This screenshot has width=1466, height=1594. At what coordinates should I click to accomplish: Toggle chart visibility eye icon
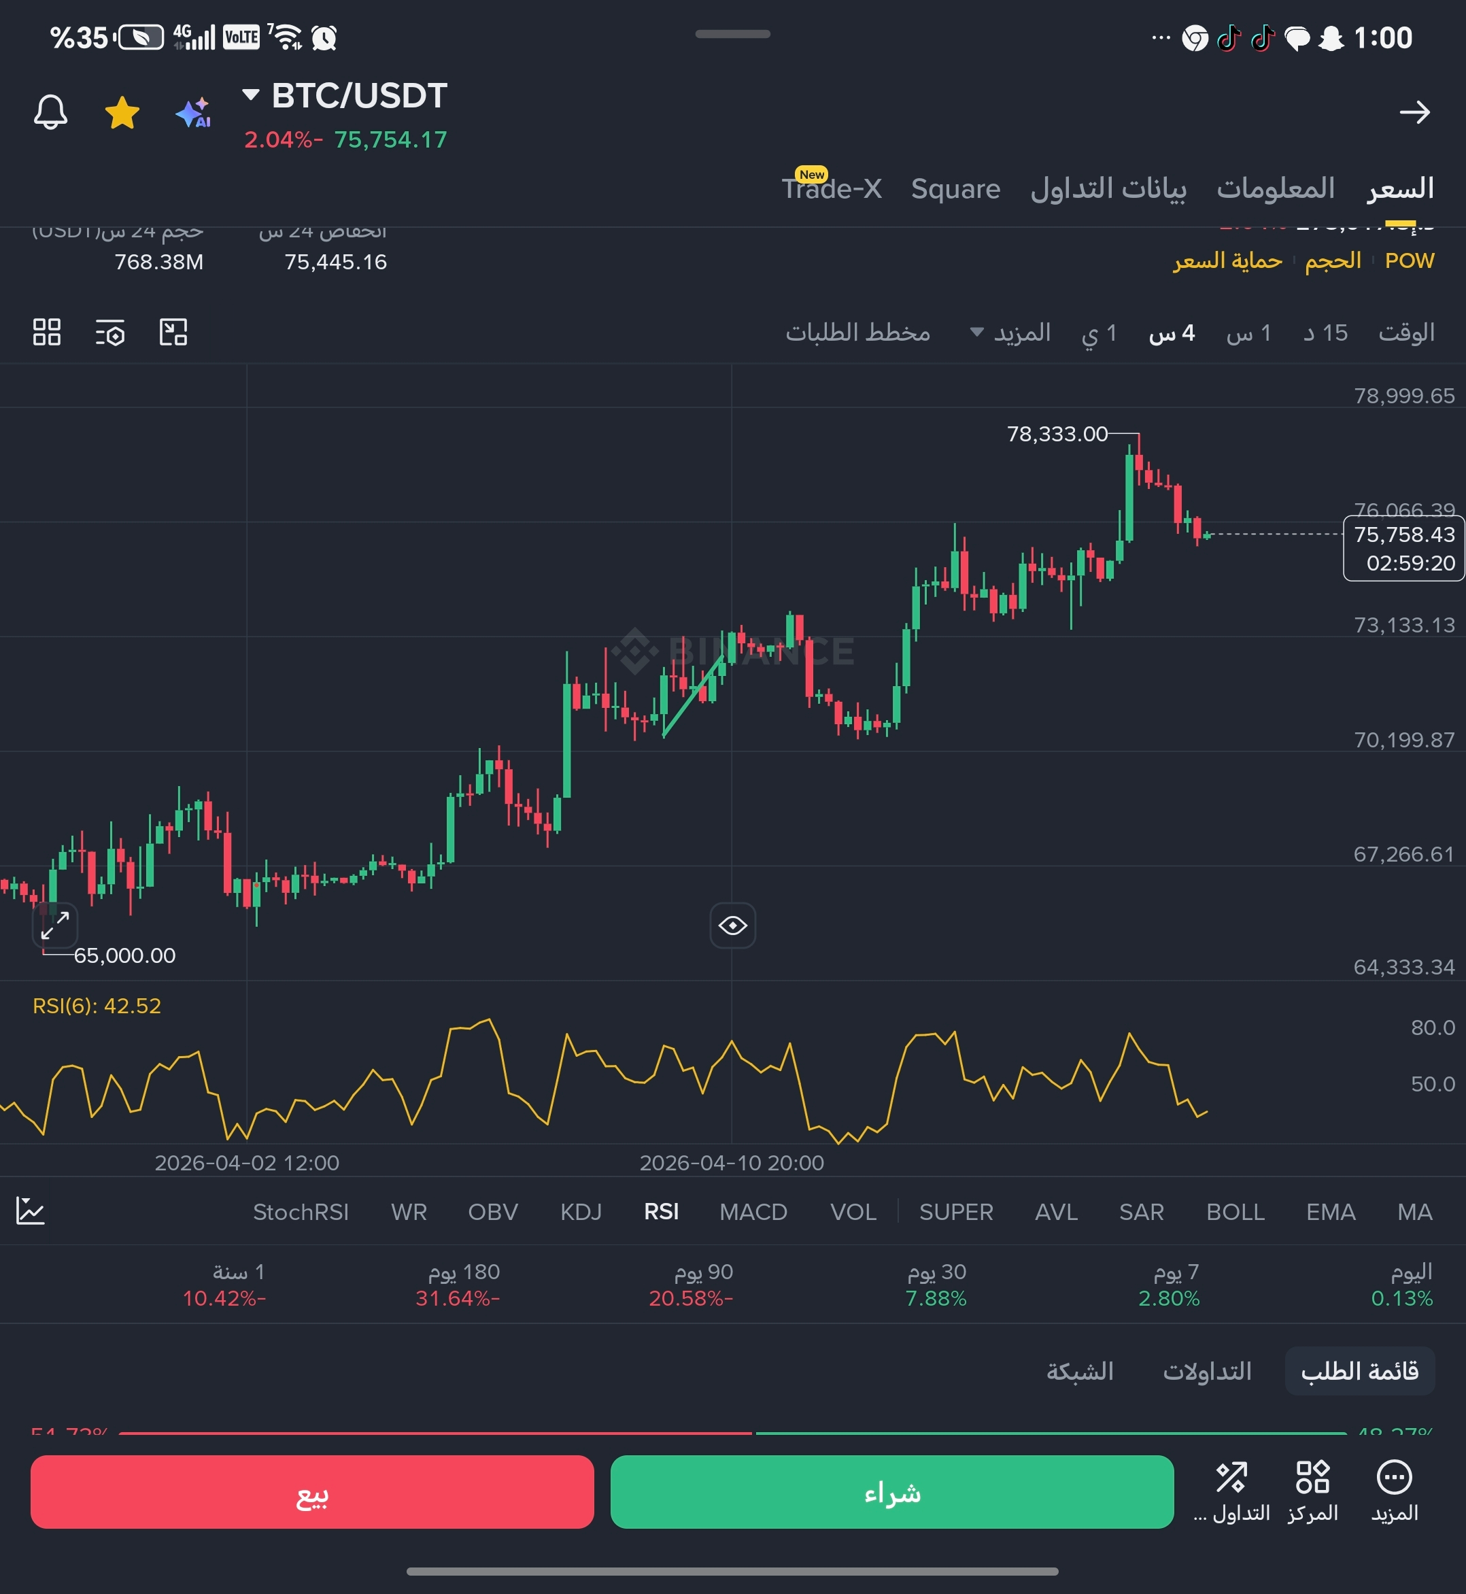(732, 925)
